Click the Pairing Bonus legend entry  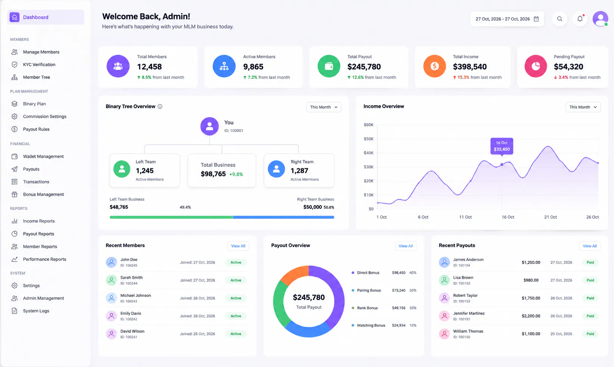coord(384,290)
